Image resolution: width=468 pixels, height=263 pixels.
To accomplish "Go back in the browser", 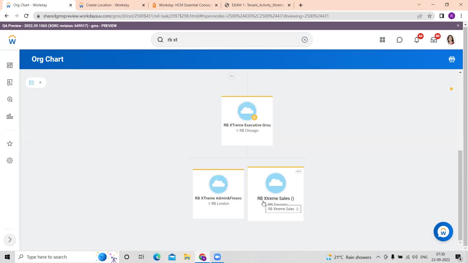I will coord(7,16).
